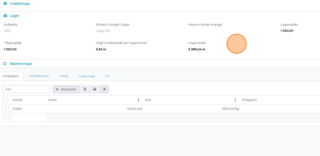Save the view with the floppy disk icon
This screenshot has width=320, height=156.
click(x=95, y=89)
